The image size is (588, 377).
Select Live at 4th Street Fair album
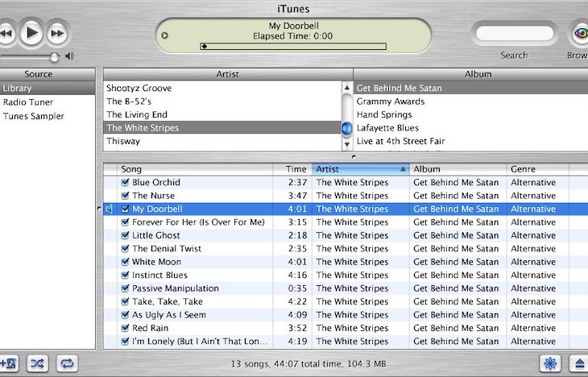[x=470, y=141]
